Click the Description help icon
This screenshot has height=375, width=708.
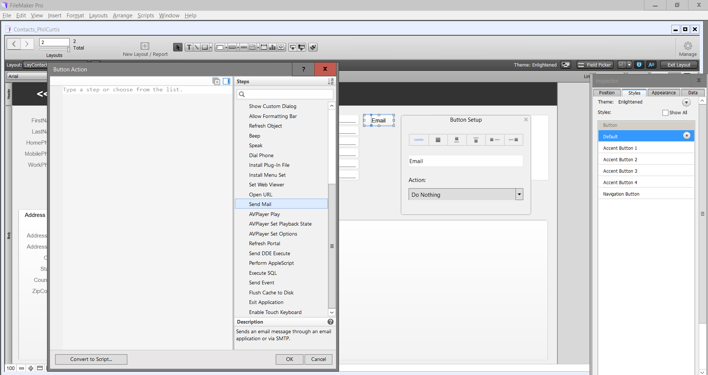[330, 322]
